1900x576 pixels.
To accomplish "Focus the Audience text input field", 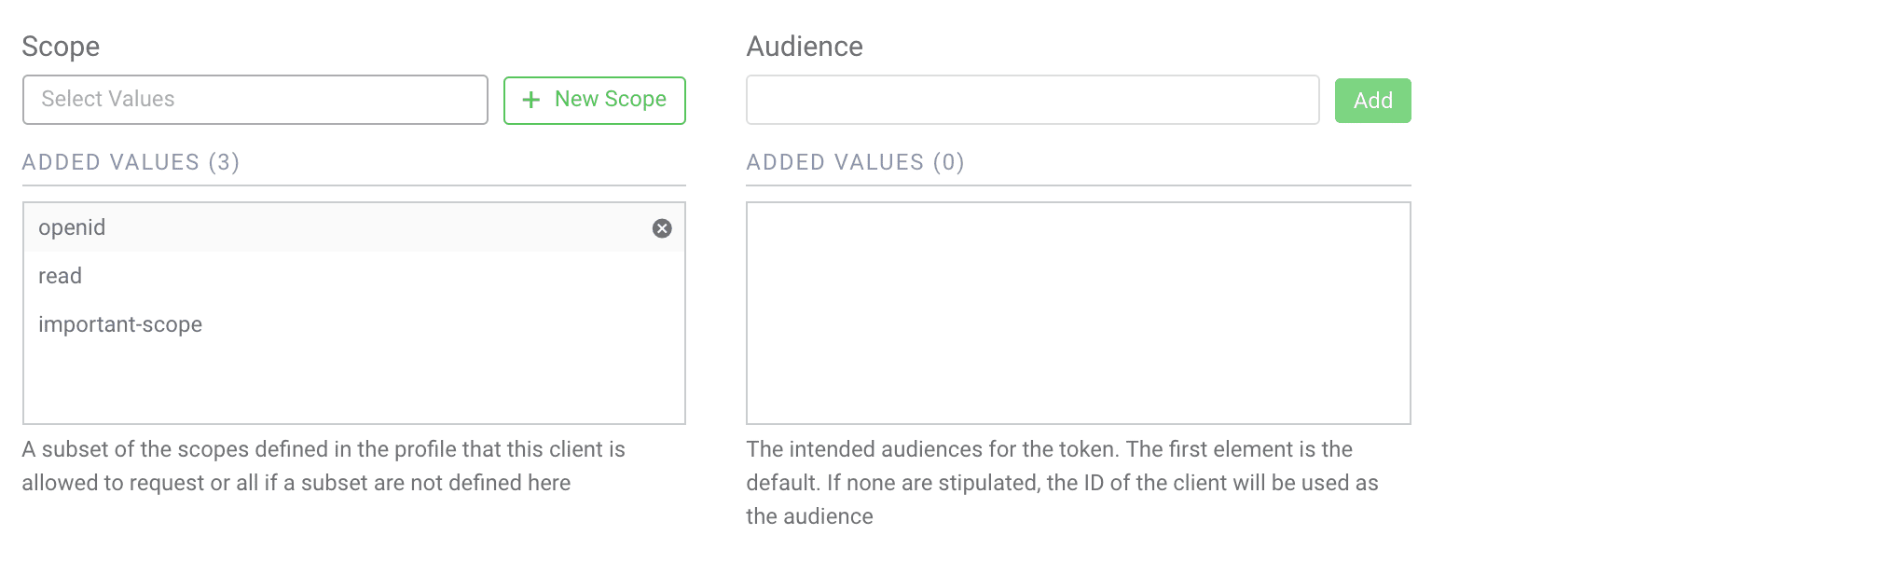I will pos(1032,100).
